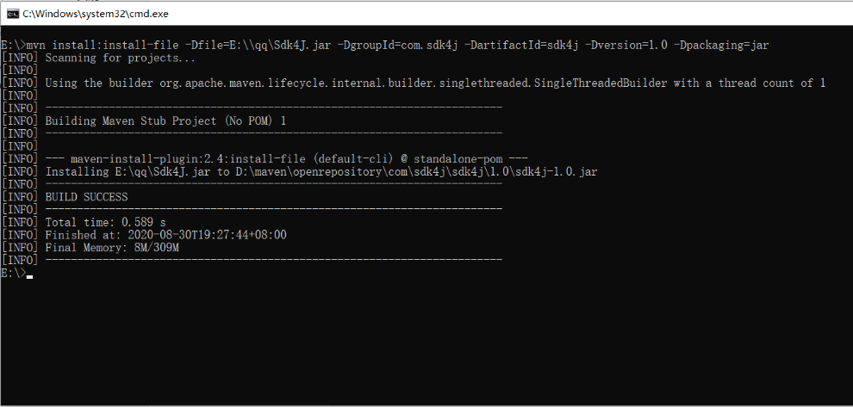Screen dimensions: 853x407
Task: Click the 'Finished at' timestamp line
Action: pyautogui.click(x=166, y=235)
